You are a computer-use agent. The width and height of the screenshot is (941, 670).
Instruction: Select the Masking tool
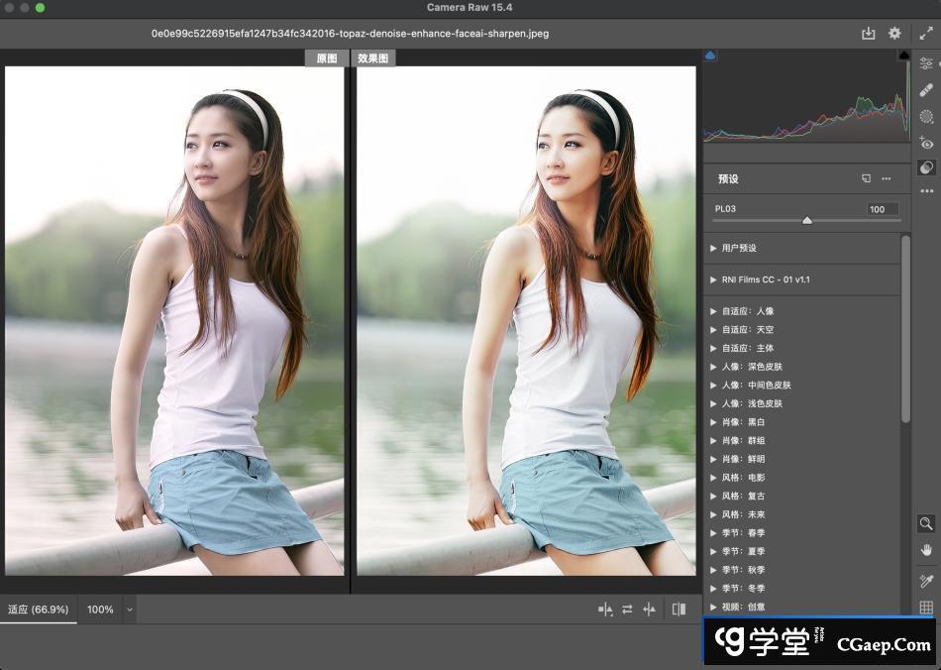tap(926, 117)
